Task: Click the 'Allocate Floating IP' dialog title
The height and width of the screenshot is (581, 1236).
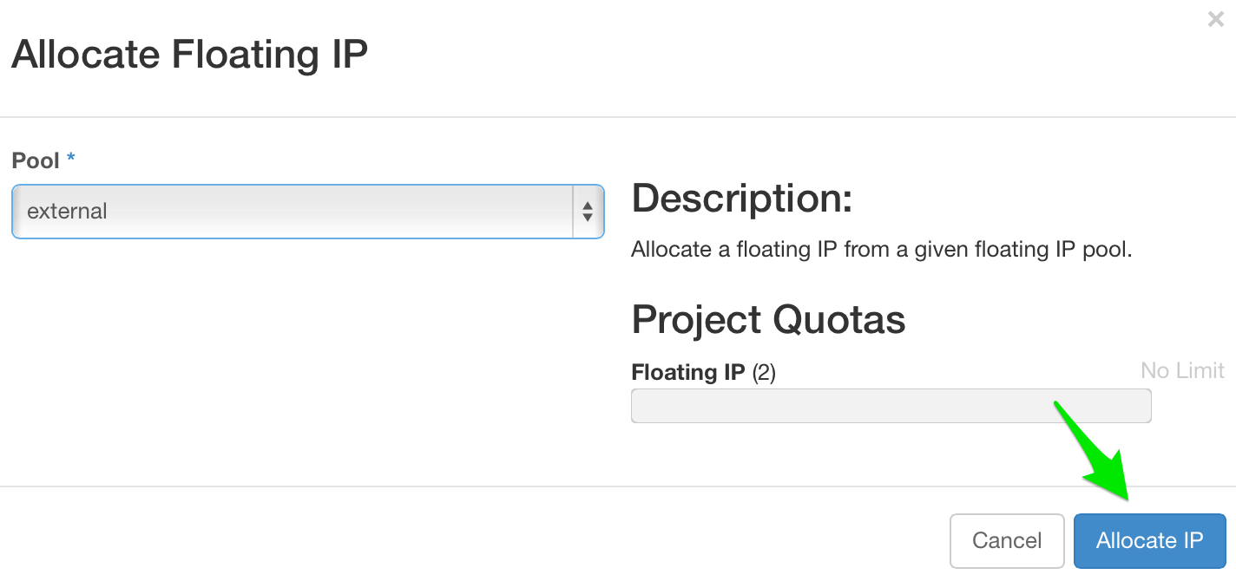Action: pyautogui.click(x=189, y=54)
